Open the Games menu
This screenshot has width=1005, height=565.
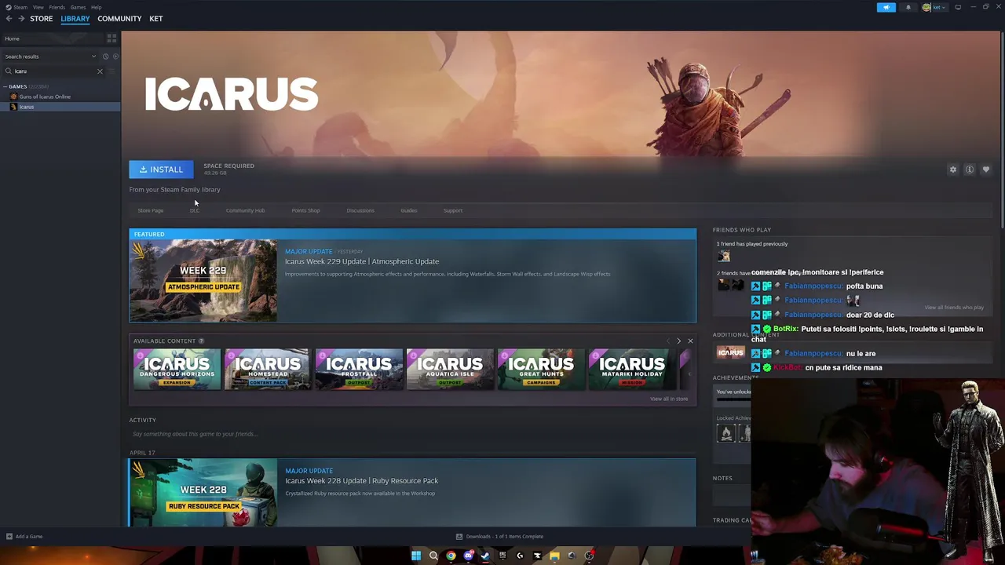[78, 7]
